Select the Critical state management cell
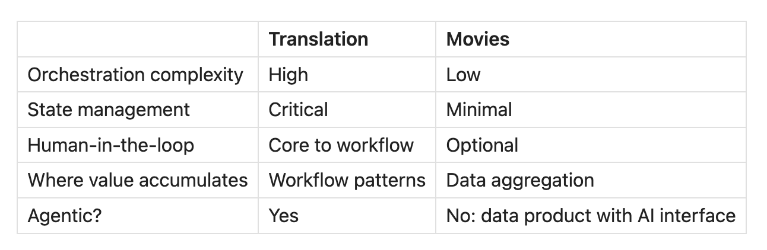 click(298, 110)
